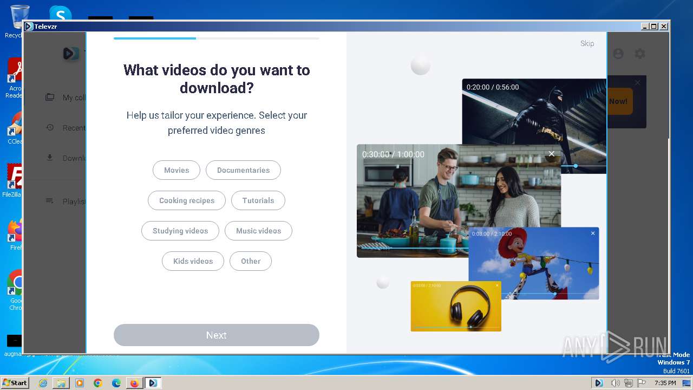Close the headphones video preview card

(x=497, y=285)
